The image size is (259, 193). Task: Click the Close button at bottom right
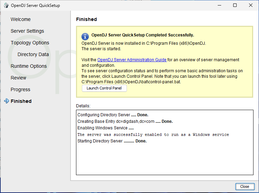(x=245, y=186)
